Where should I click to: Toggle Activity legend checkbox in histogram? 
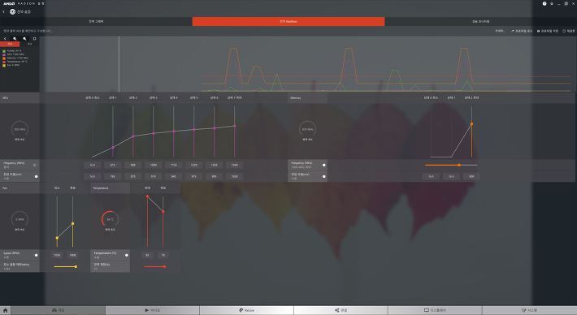(4, 50)
